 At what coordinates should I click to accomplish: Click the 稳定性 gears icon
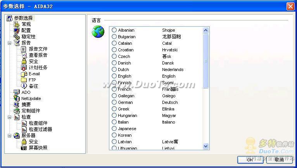17,37
